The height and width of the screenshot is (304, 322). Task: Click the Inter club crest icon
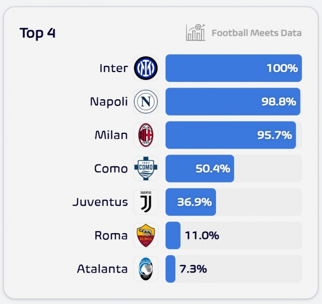146,68
